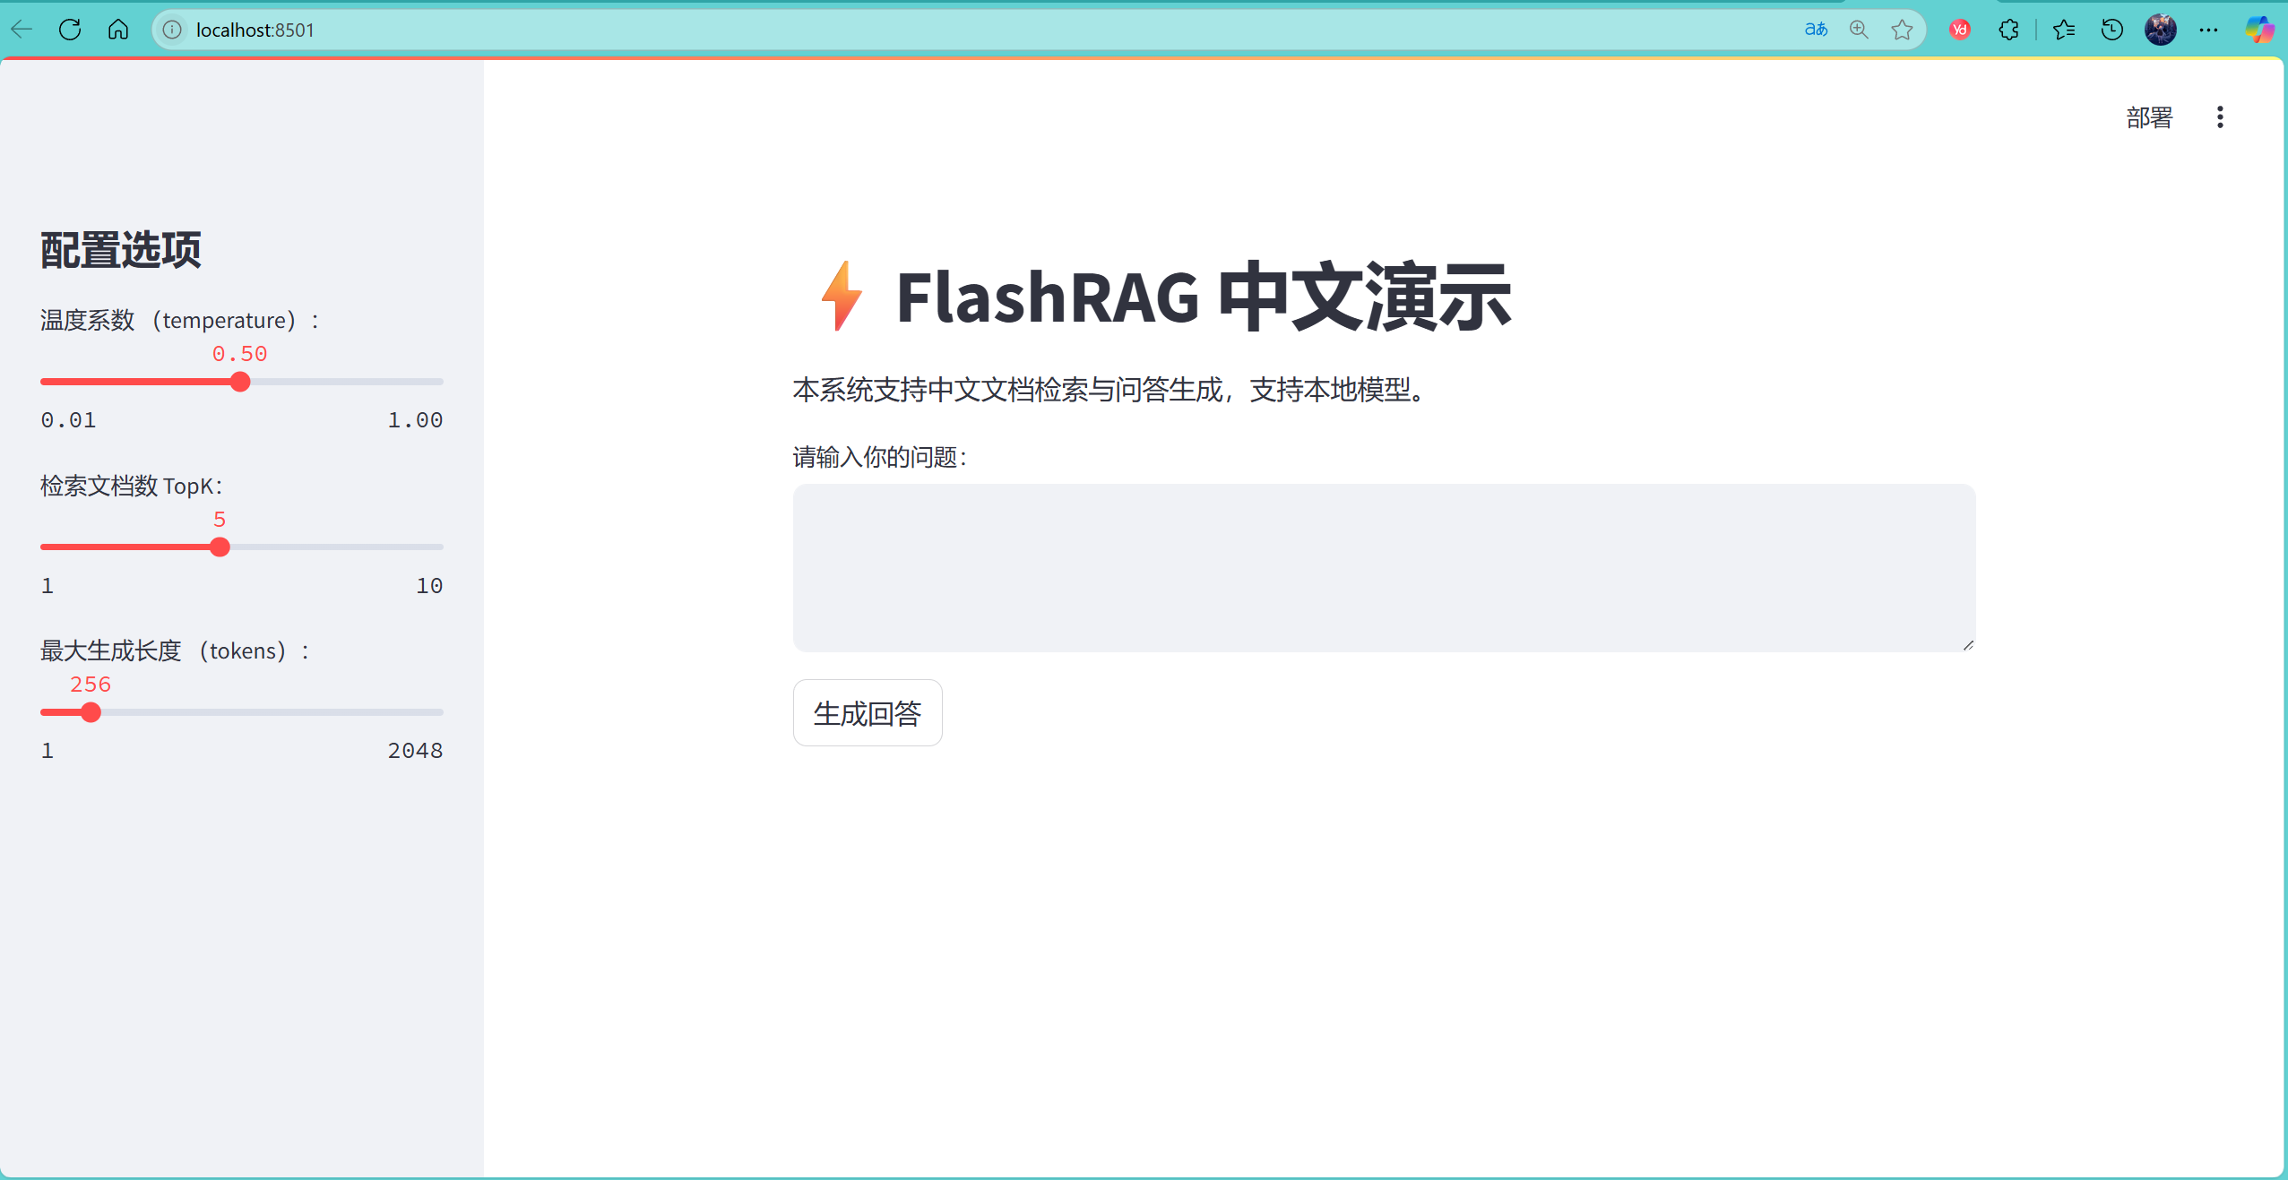The width and height of the screenshot is (2288, 1180).
Task: Open Copilot sidebar icon
Action: (x=2258, y=30)
